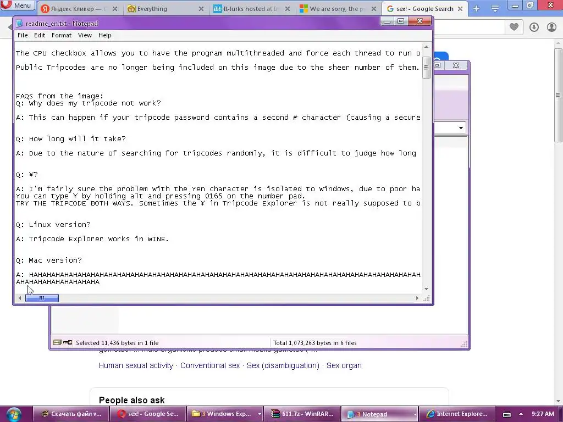Show hidden tray icons arrow
This screenshot has width=563, height=422.
521,414
